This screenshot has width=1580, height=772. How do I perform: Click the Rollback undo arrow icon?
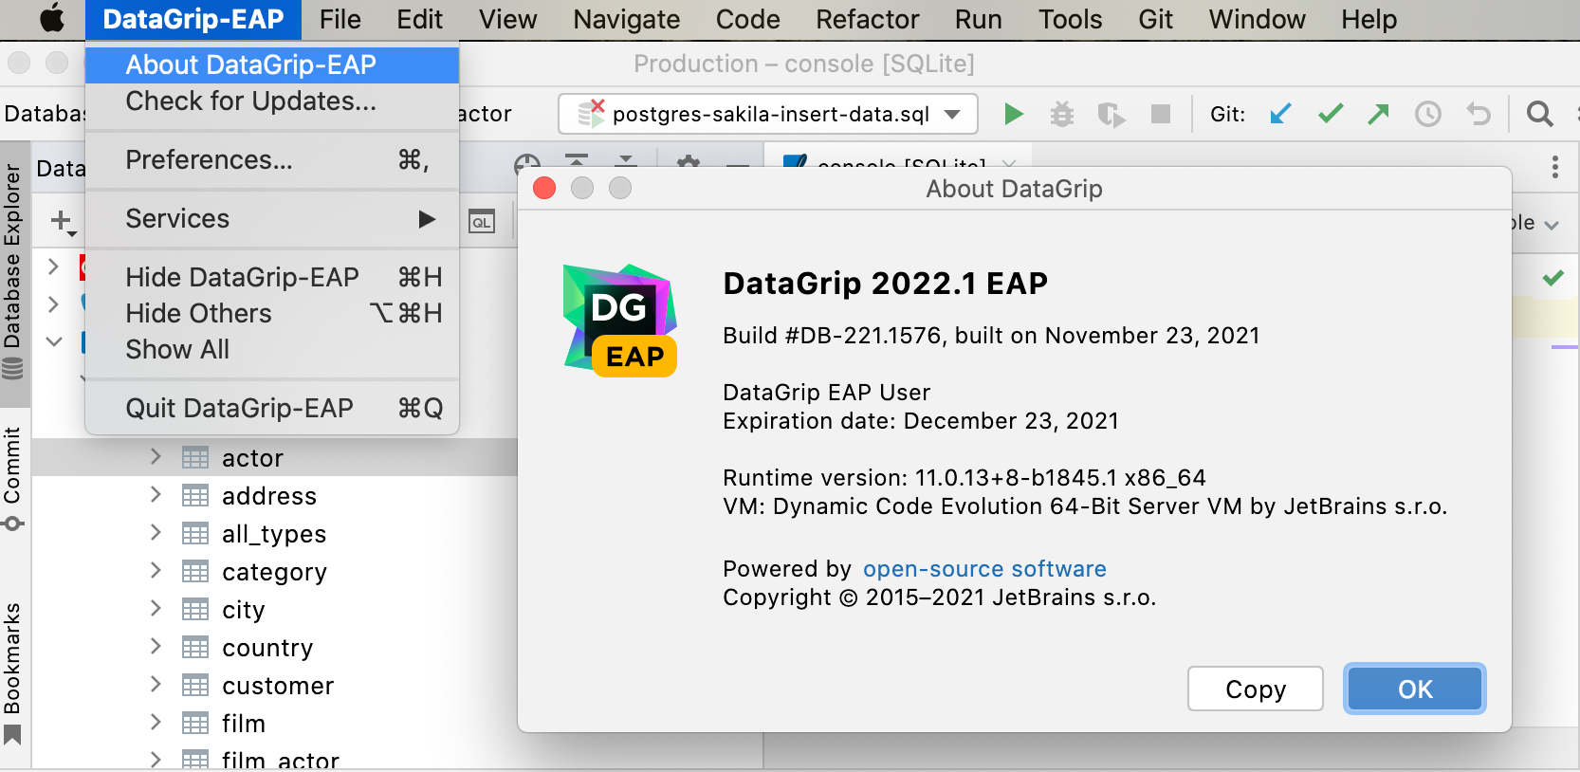click(1478, 115)
